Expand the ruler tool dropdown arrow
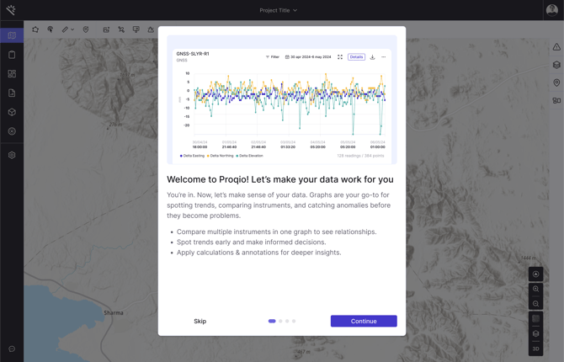 (x=72, y=29)
